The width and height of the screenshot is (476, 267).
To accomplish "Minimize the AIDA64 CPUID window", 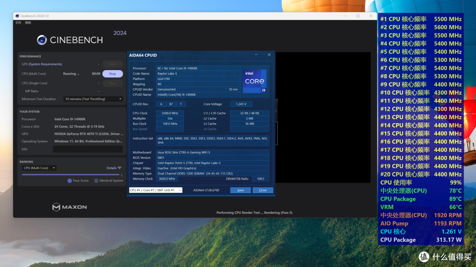I will pos(256,55).
